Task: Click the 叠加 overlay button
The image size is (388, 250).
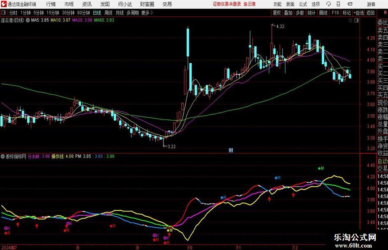Action: [x=288, y=13]
